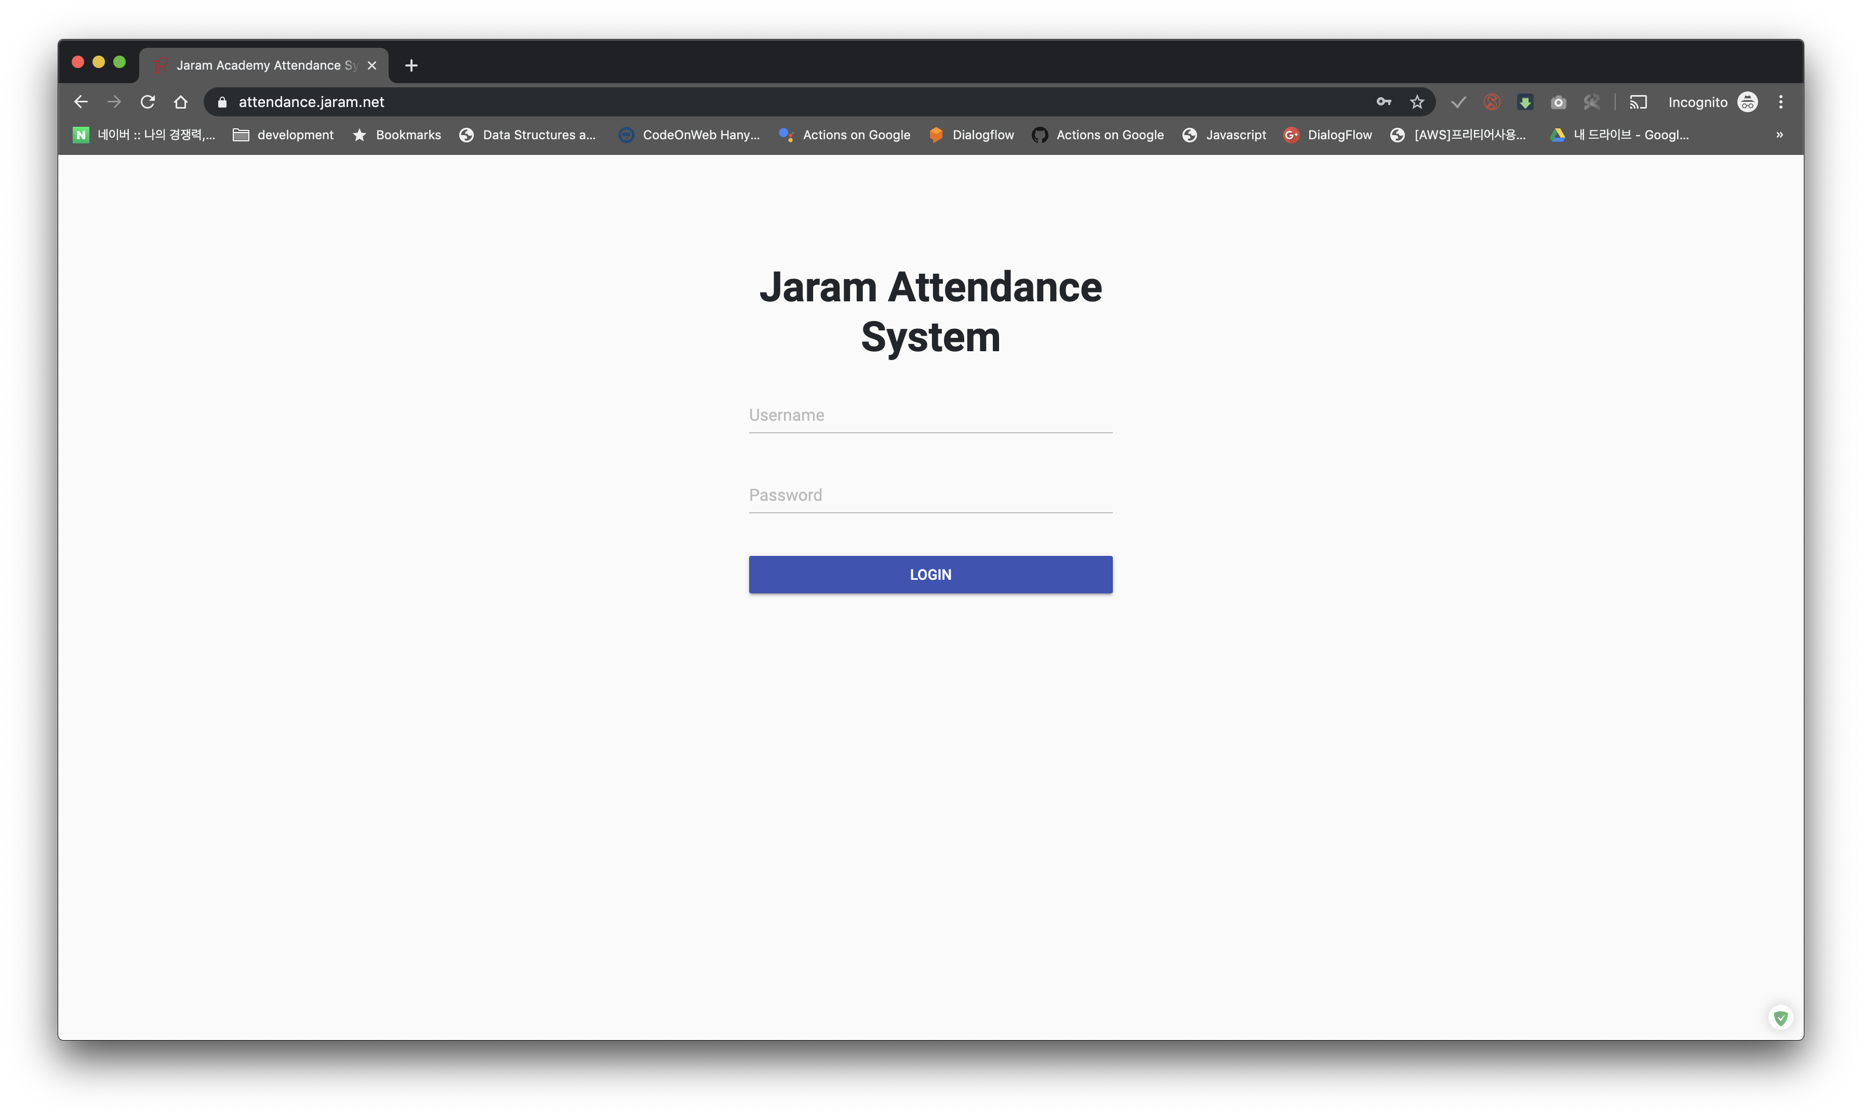Focus the Username input field

click(930, 416)
